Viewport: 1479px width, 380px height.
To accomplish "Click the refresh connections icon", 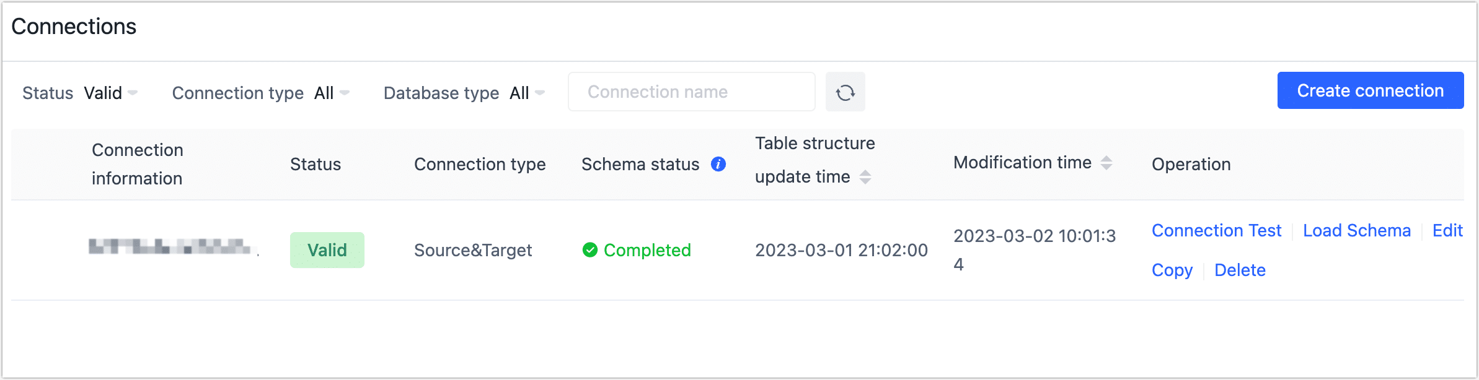I will [x=845, y=92].
